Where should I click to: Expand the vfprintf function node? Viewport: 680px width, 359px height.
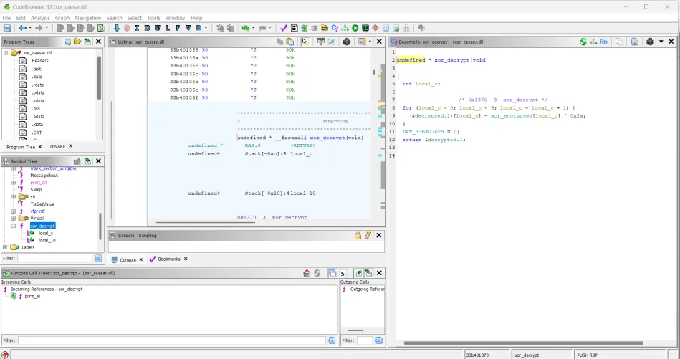(14, 211)
